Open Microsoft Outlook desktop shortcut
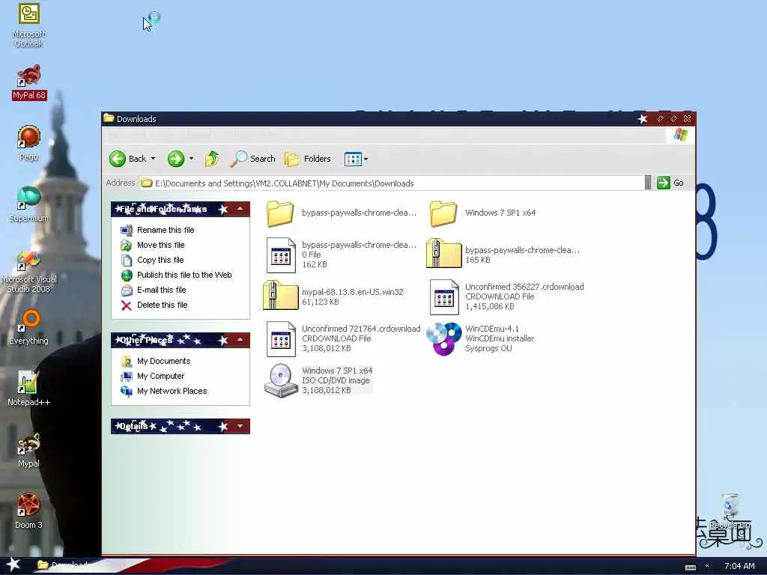Image resolution: width=767 pixels, height=575 pixels. click(28, 25)
